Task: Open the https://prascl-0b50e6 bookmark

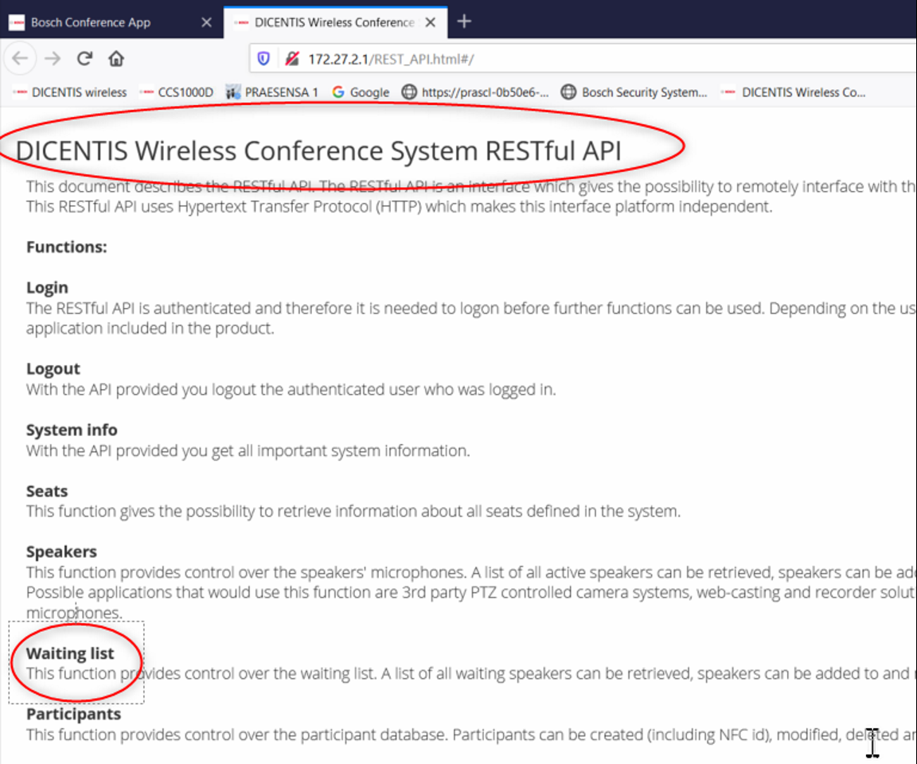Action: (475, 92)
